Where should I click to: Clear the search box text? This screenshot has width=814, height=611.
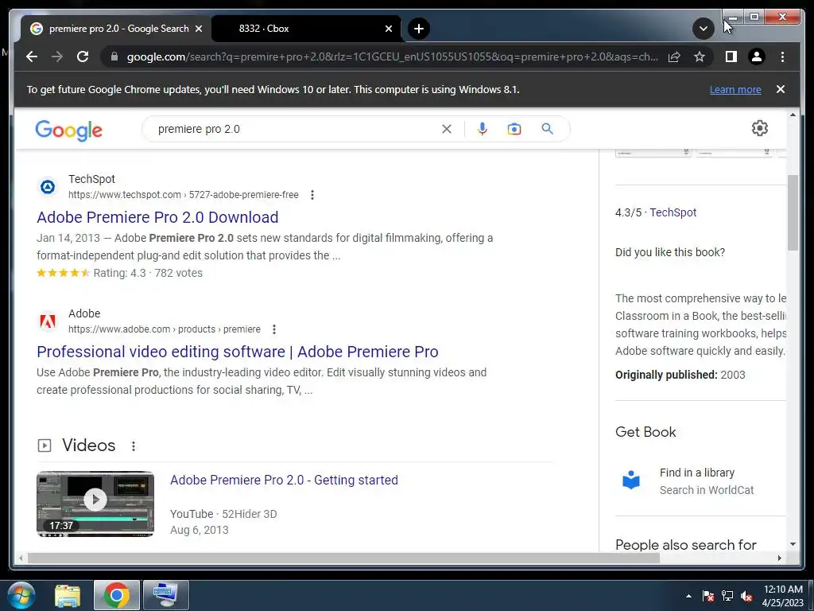447,129
